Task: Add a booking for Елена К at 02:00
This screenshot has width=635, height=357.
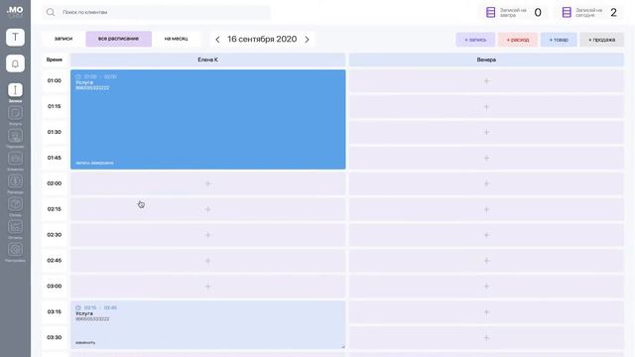Action: (x=207, y=183)
